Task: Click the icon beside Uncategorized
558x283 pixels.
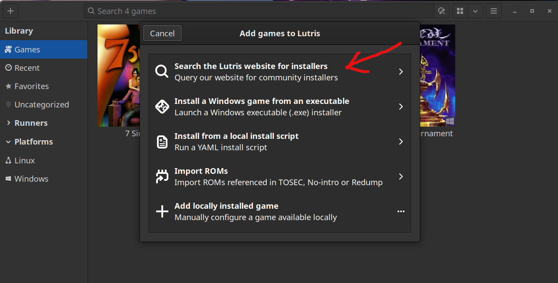Action: 8,104
